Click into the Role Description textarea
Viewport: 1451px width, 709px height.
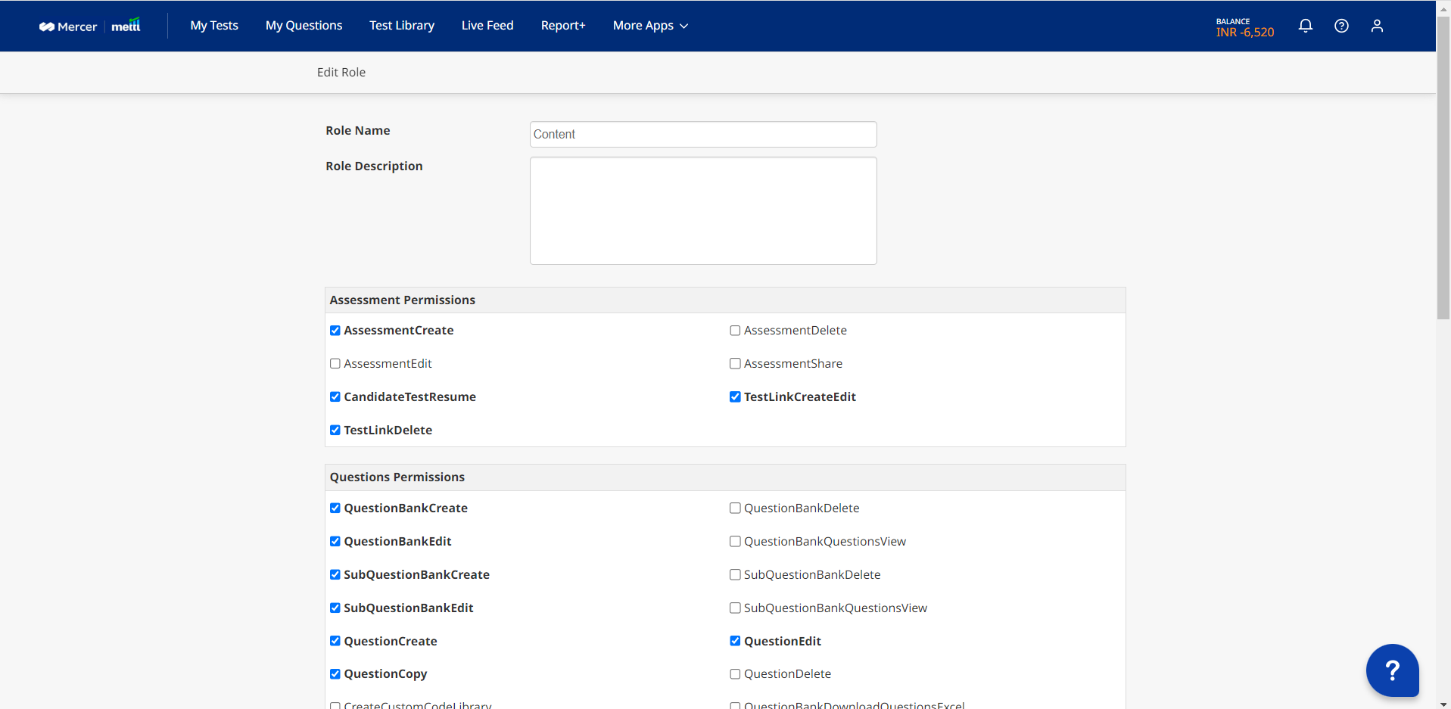click(702, 210)
